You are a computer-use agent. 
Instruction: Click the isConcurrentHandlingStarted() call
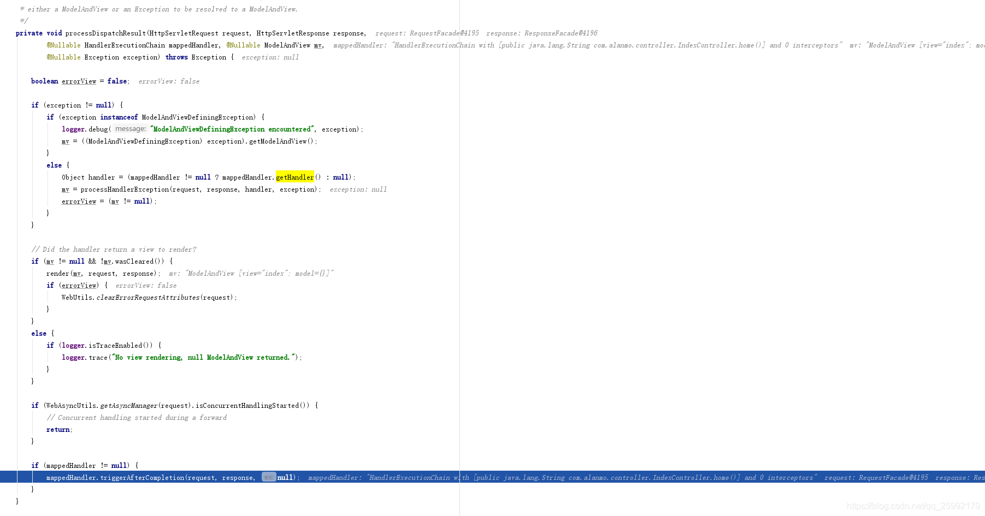click(x=253, y=406)
